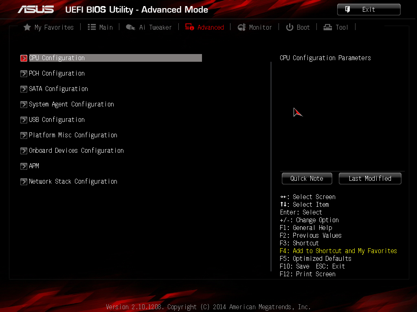
Task: Click the Ai Tweaker speed icon
Action: tap(131, 27)
